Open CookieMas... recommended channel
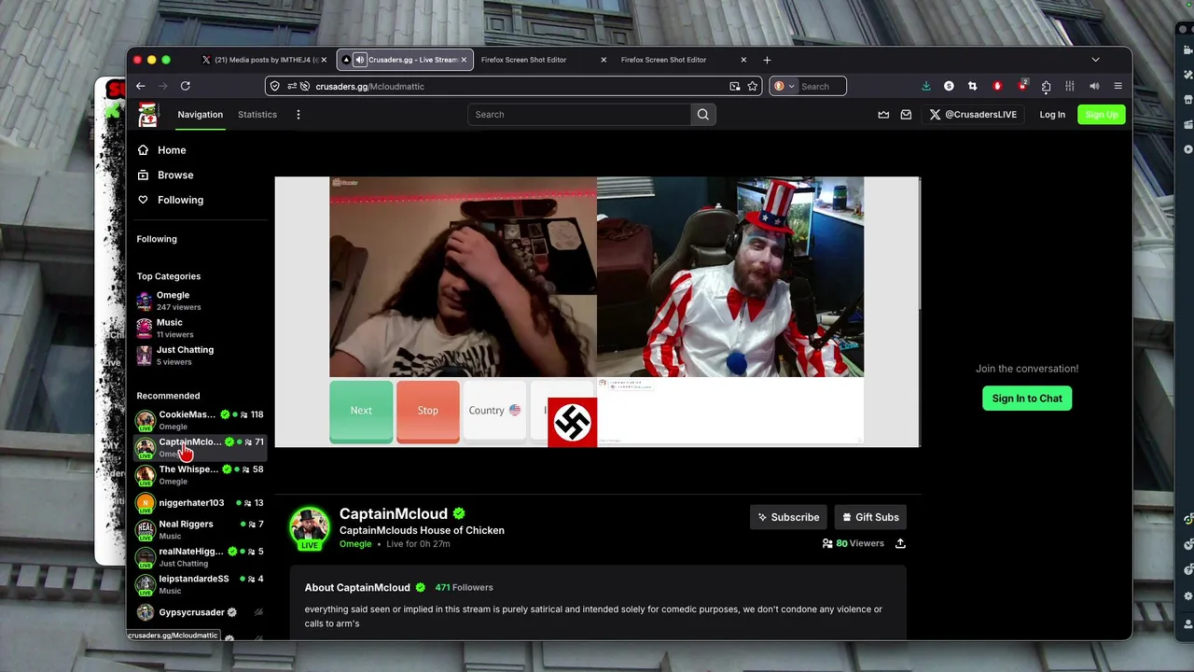This screenshot has width=1194, height=672. click(x=200, y=420)
